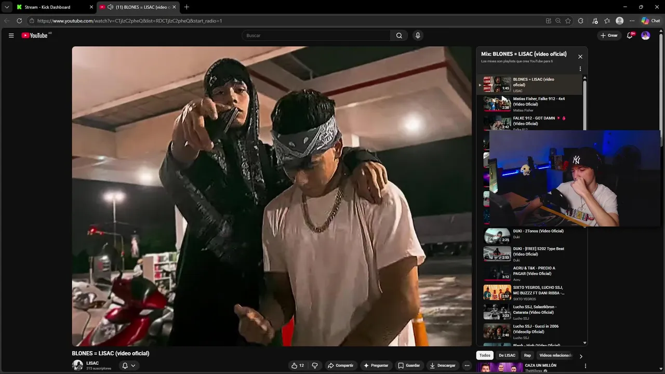665x374 pixels.
Task: Click the search magnifier button
Action: 399,35
